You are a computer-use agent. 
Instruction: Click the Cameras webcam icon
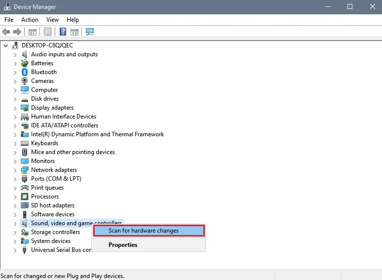[25, 81]
